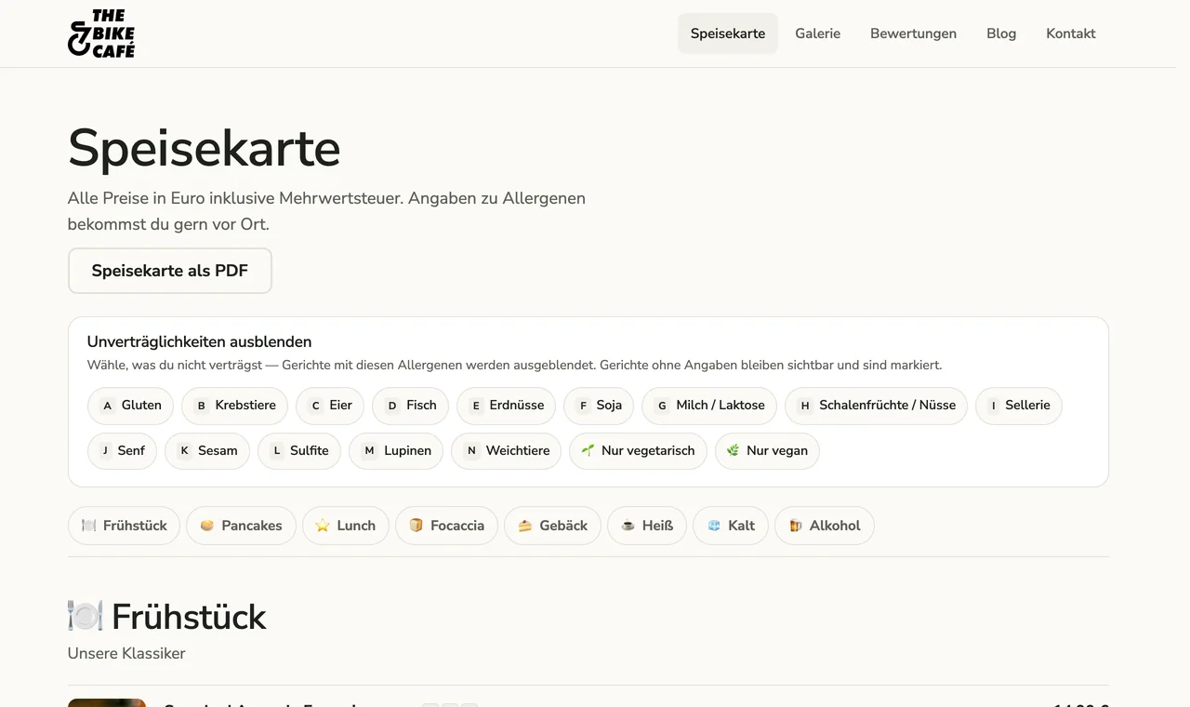Jump to the Kalt drinks category

[731, 526]
